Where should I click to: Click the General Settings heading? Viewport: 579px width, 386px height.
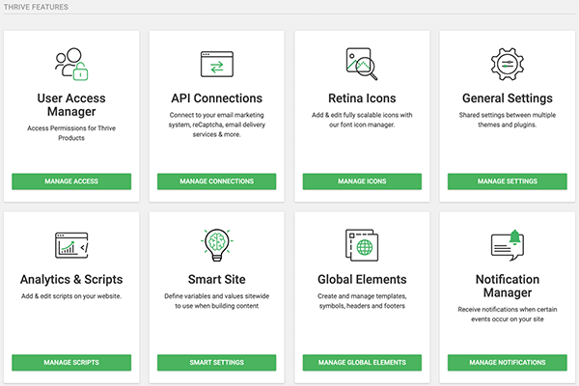click(508, 98)
